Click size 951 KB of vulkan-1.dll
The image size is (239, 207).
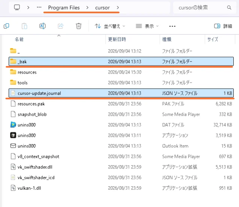tap(225, 188)
